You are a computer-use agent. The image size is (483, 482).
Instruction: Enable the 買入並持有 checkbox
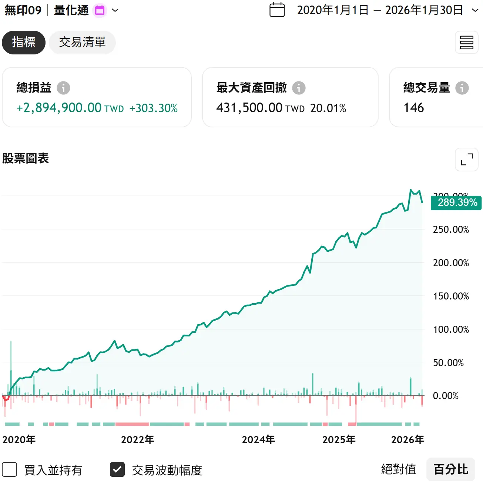coord(10,469)
